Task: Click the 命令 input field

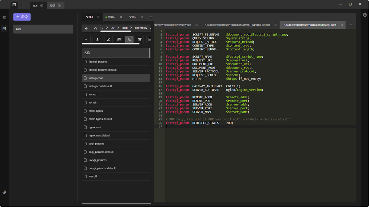Action: 43,29
